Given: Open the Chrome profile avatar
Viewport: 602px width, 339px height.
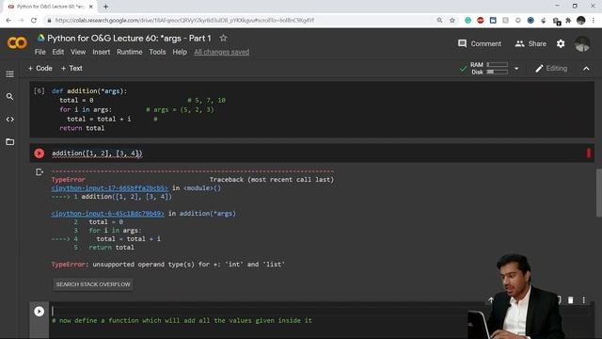Looking at the screenshot, I should (581, 21).
